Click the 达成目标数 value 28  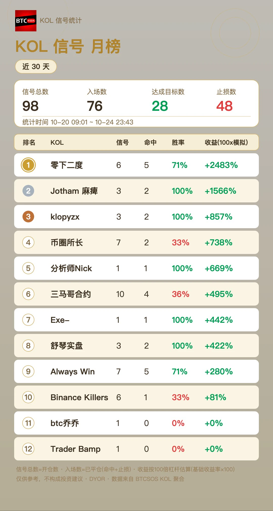(160, 106)
